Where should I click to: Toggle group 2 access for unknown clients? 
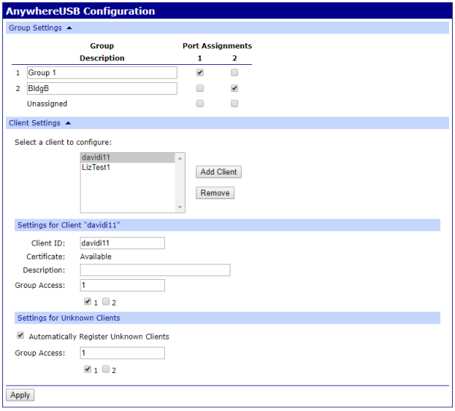pyautogui.click(x=106, y=369)
